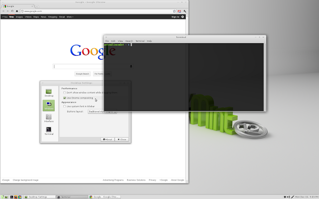Open the Terminal Search menu
The height and width of the screenshot is (199, 319).
(129, 41)
